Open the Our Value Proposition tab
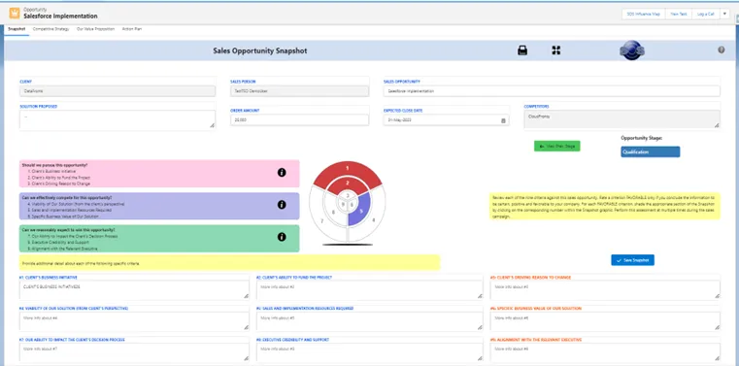Viewport: 739px width, 366px height. pos(96,29)
